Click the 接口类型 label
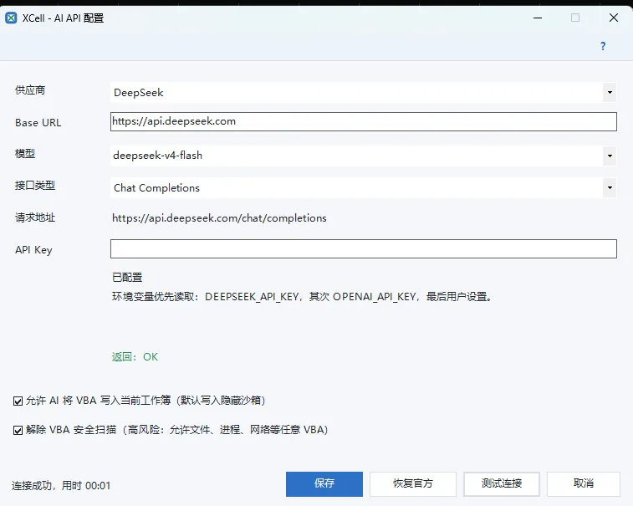 35,186
